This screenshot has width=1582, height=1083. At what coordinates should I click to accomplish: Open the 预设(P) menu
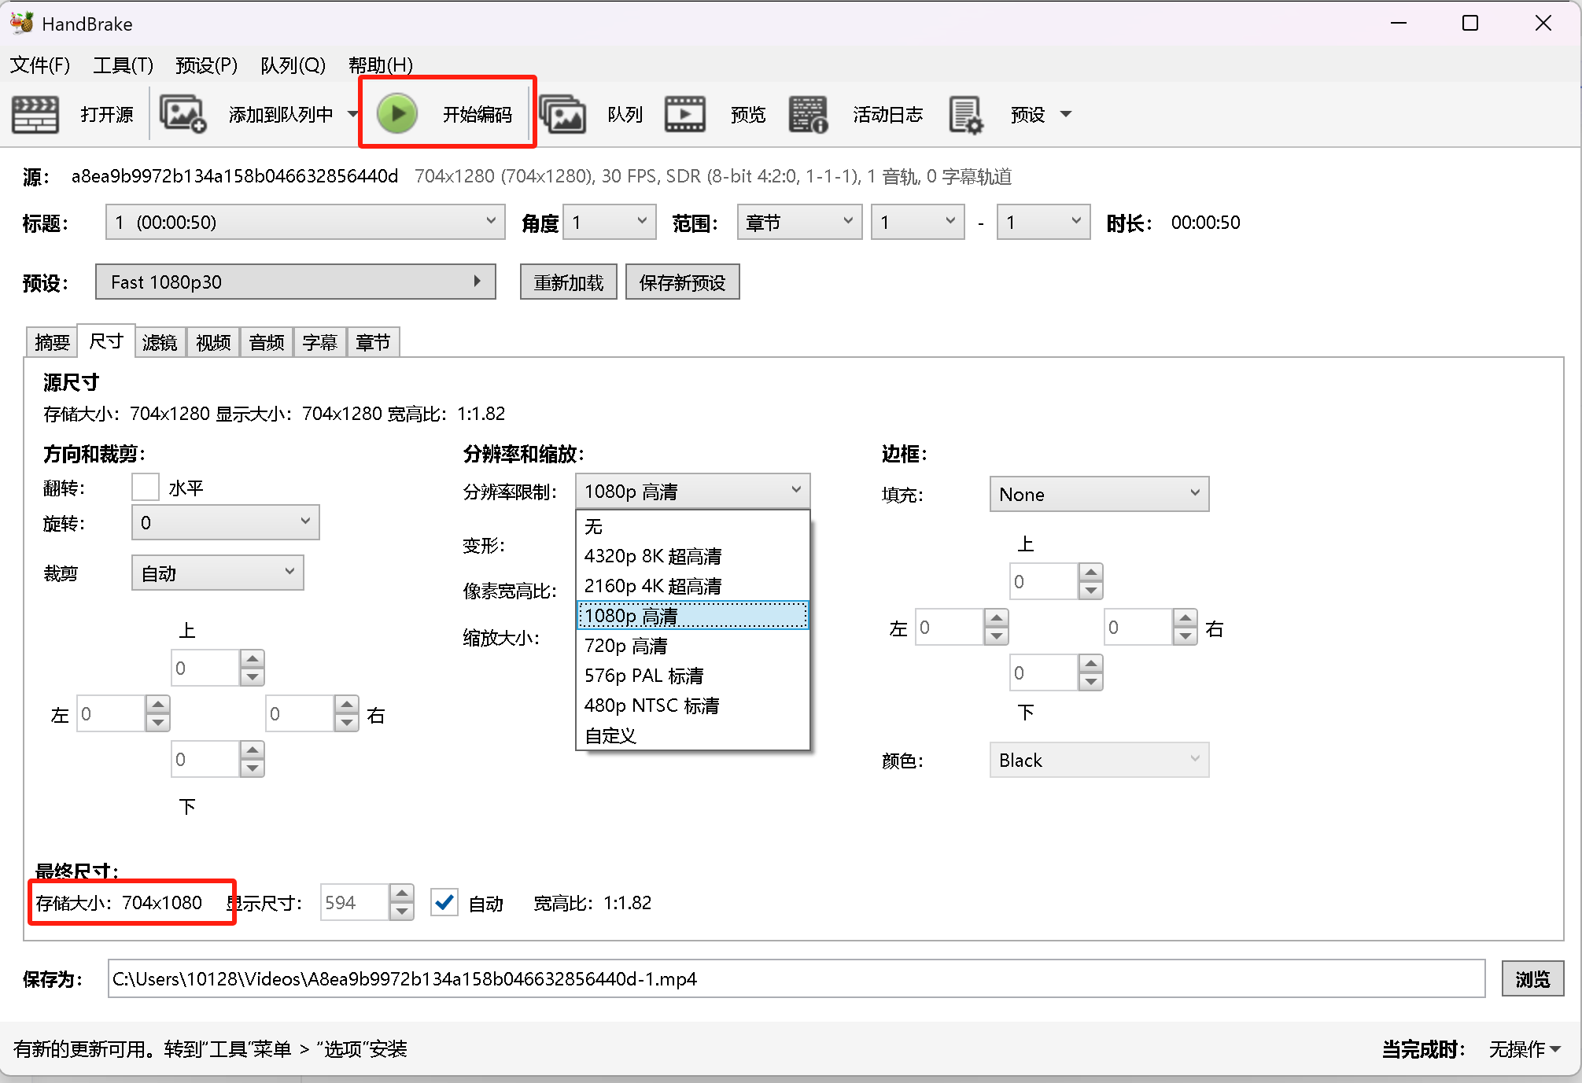click(x=206, y=64)
